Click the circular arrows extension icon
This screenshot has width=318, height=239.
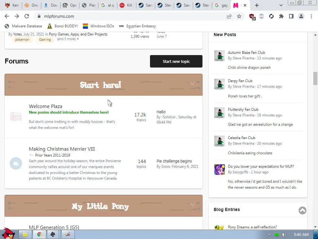click(x=271, y=16)
